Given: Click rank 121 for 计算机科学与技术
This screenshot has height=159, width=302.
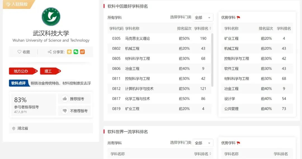Looking at the screenshot, I should click(203, 88).
